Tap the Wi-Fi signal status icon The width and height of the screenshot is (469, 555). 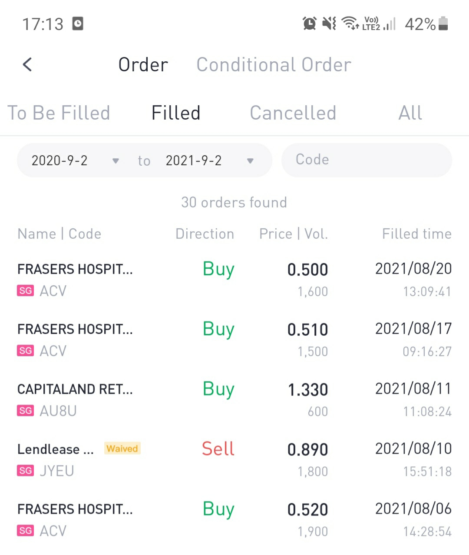pyautogui.click(x=350, y=23)
